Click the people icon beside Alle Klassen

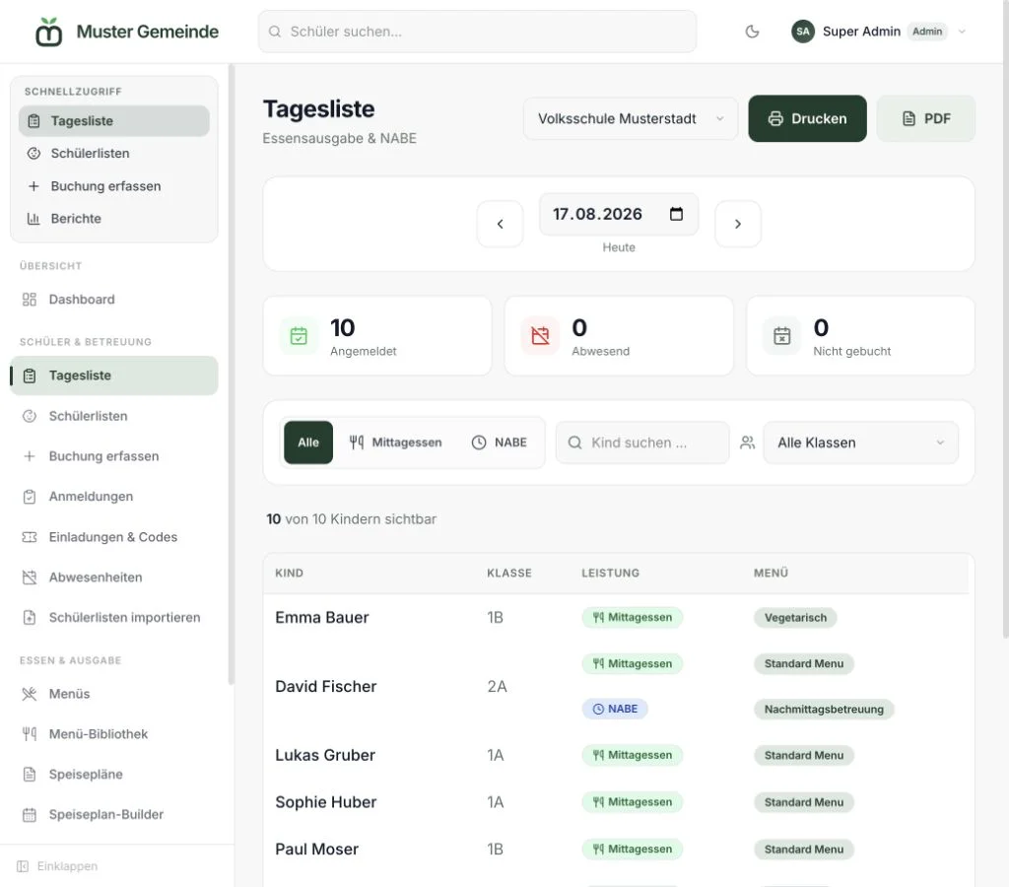[747, 443]
